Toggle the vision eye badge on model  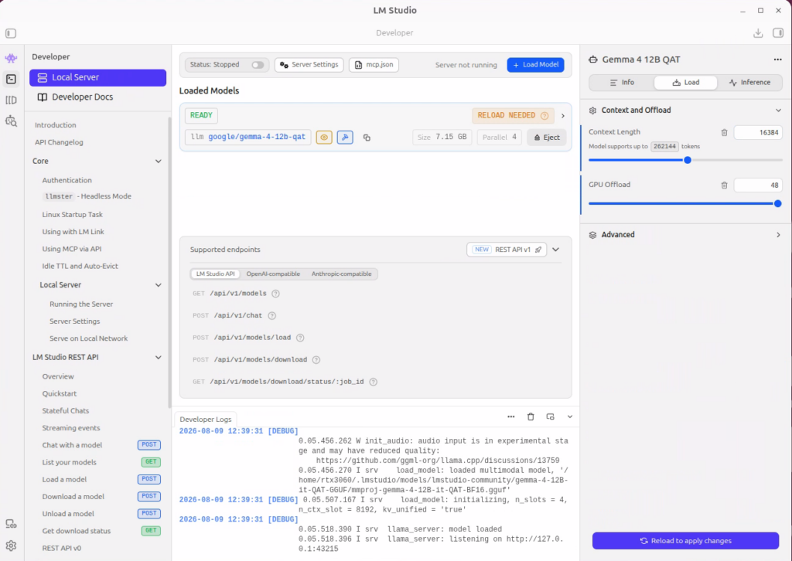(x=324, y=138)
